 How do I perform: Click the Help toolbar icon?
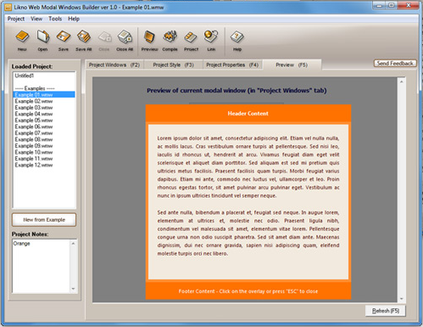click(x=237, y=41)
